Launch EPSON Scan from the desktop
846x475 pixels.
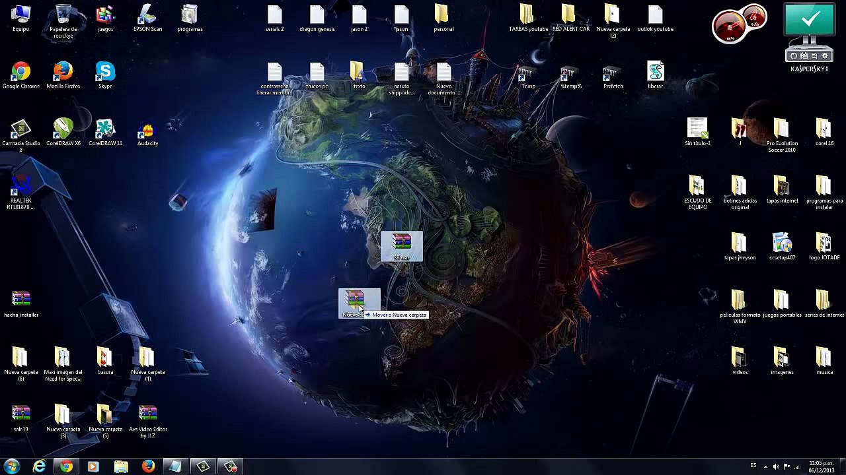tap(147, 18)
